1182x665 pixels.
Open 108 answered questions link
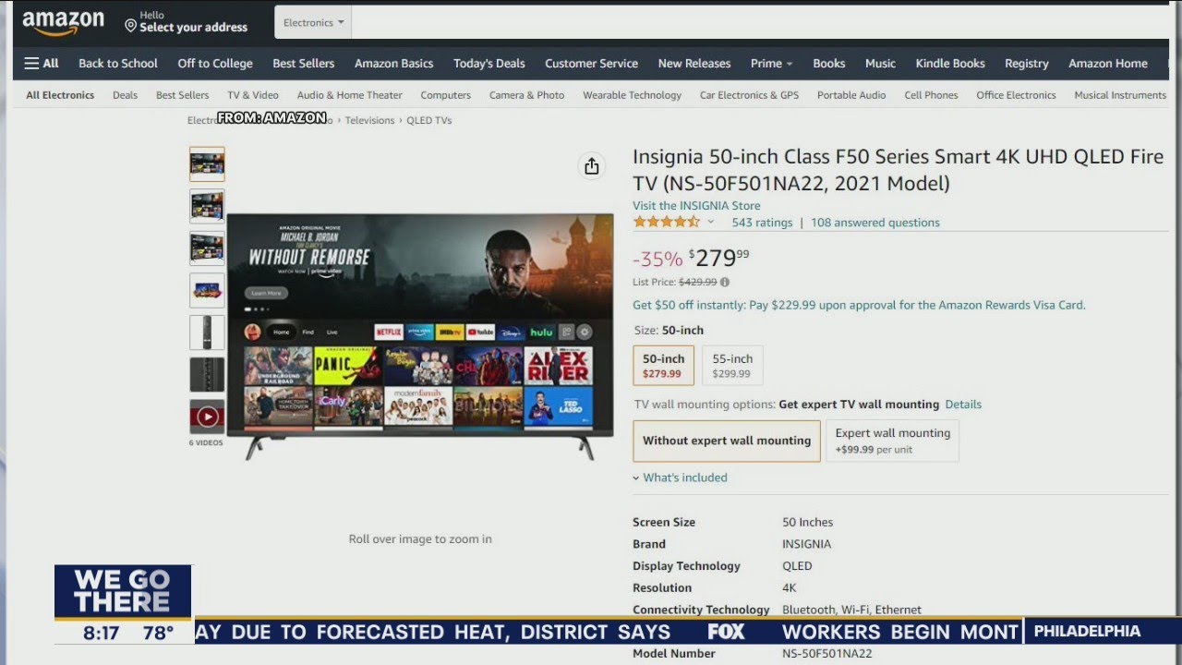point(875,223)
